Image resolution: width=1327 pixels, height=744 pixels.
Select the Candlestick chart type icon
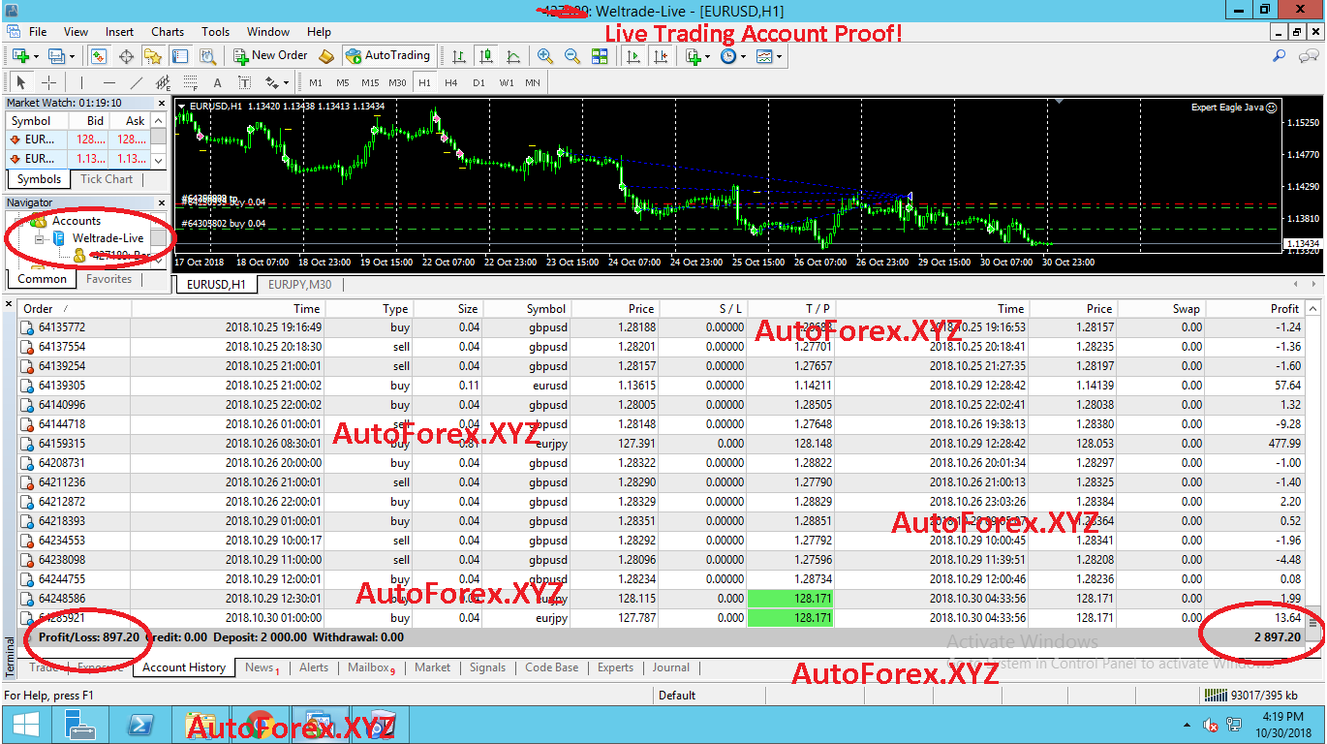pos(485,55)
